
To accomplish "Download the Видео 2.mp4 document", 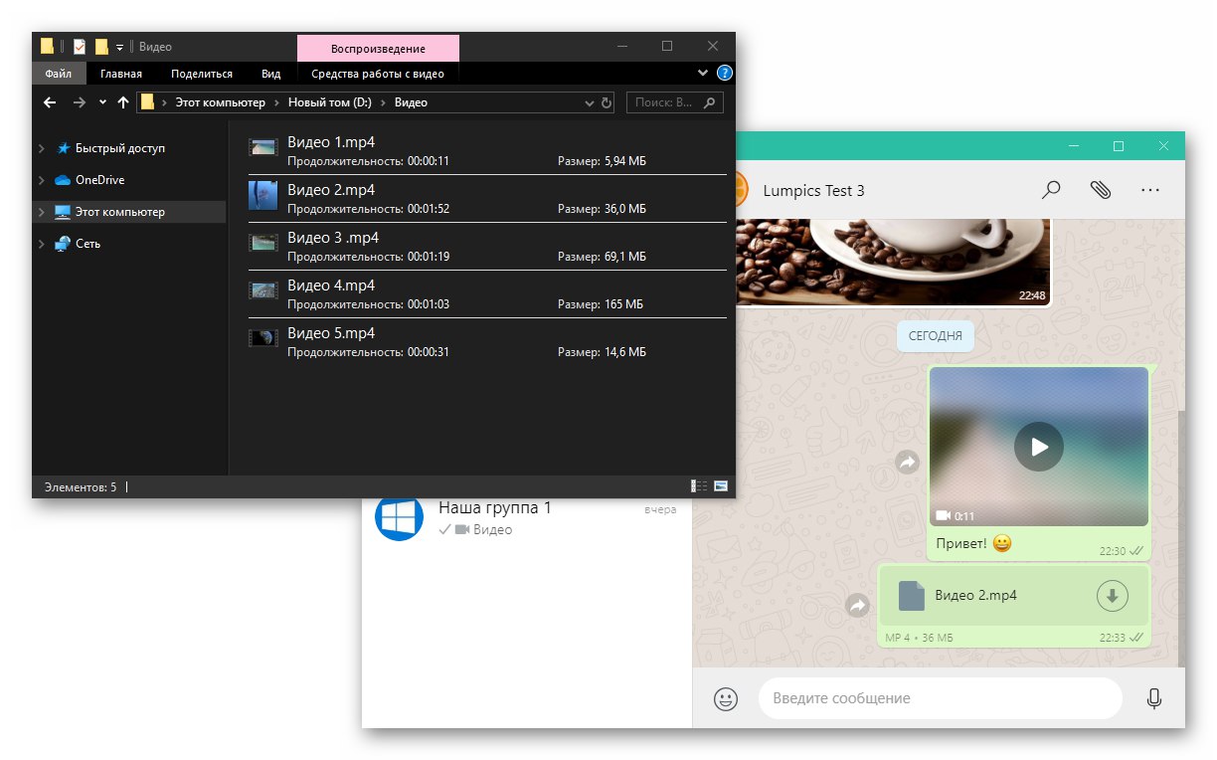I will 1113,596.
